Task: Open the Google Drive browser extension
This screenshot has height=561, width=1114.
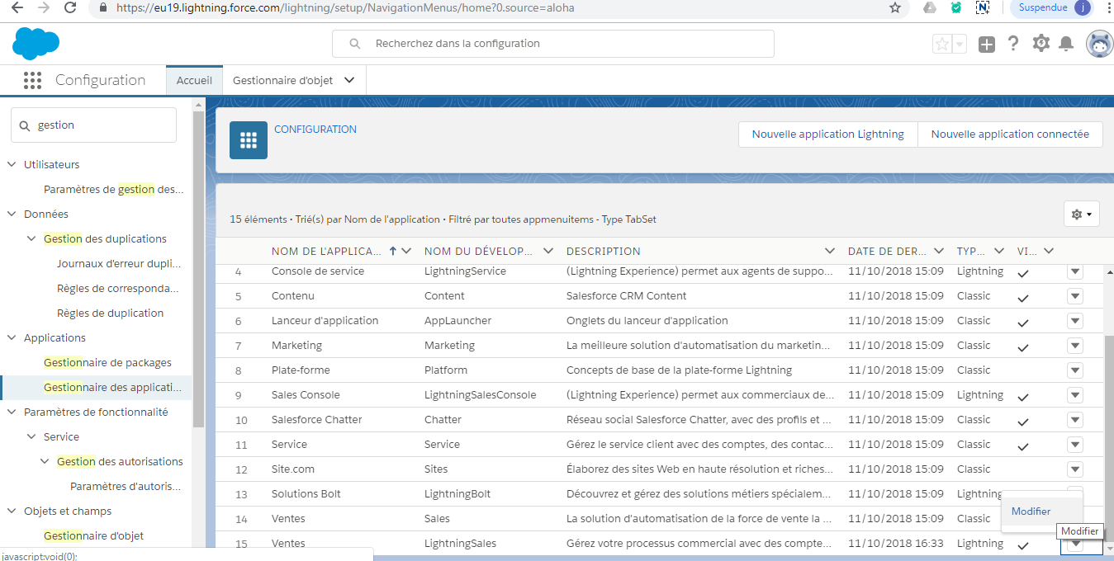Action: pyautogui.click(x=930, y=7)
